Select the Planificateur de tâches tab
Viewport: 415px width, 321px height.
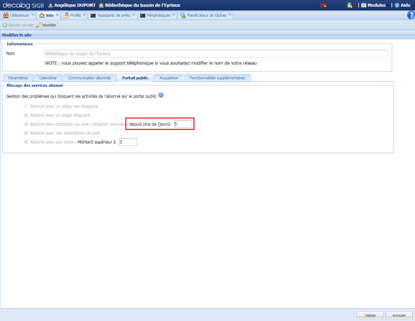point(206,15)
